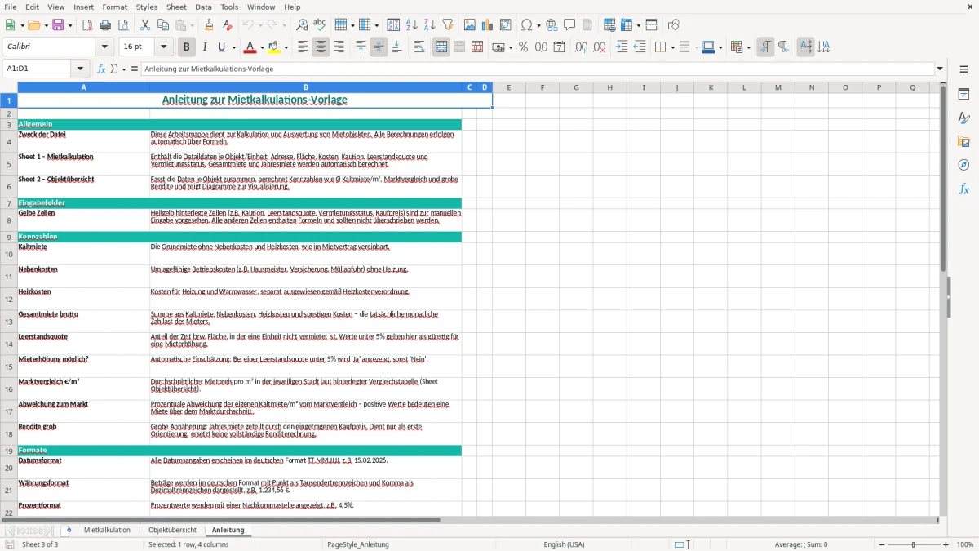Adjust the zoom slider

tap(914, 544)
